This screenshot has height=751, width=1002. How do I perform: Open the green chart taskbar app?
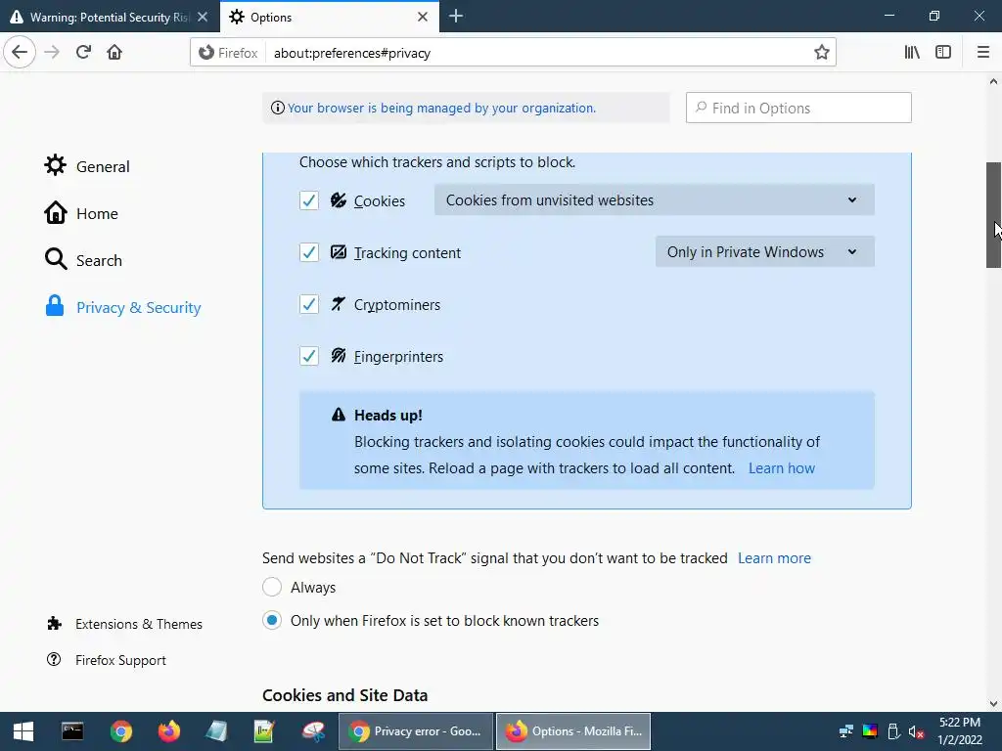(264, 731)
